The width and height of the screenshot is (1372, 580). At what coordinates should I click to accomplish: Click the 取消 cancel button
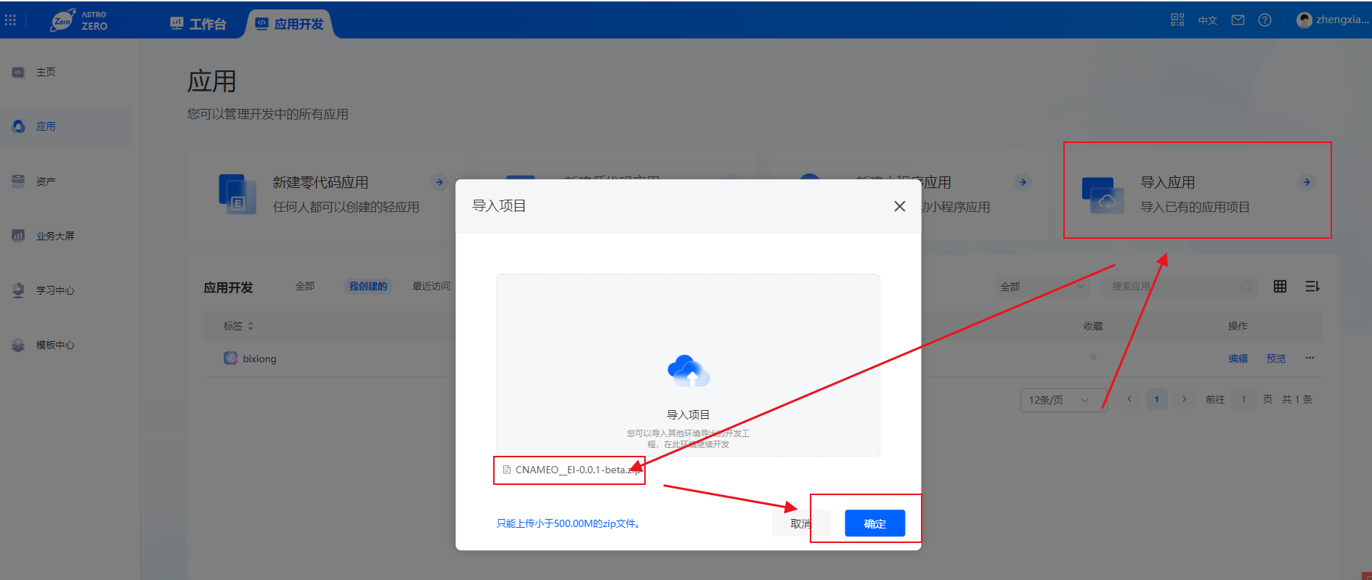coord(800,523)
